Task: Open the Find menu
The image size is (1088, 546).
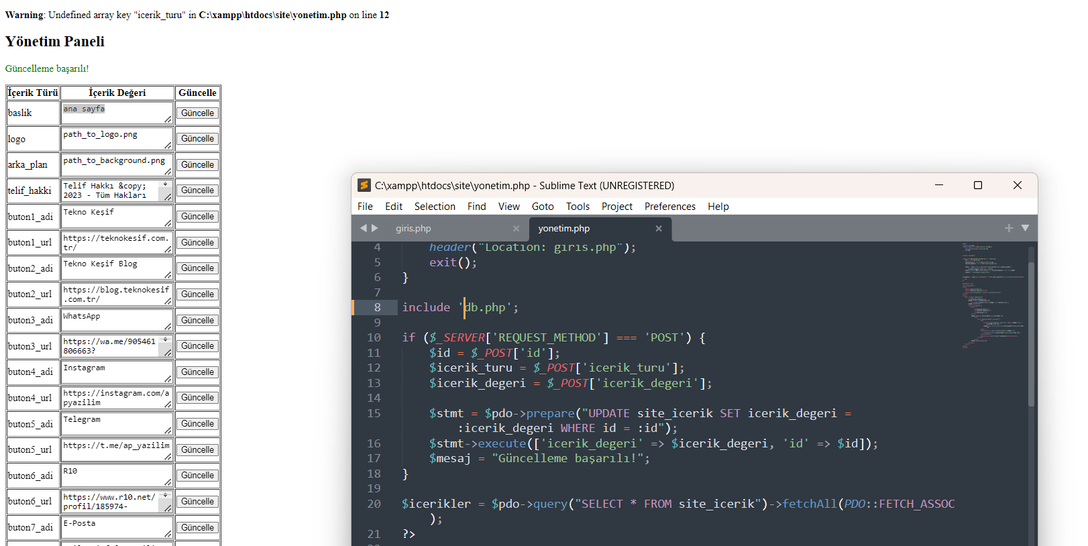Action: (477, 207)
